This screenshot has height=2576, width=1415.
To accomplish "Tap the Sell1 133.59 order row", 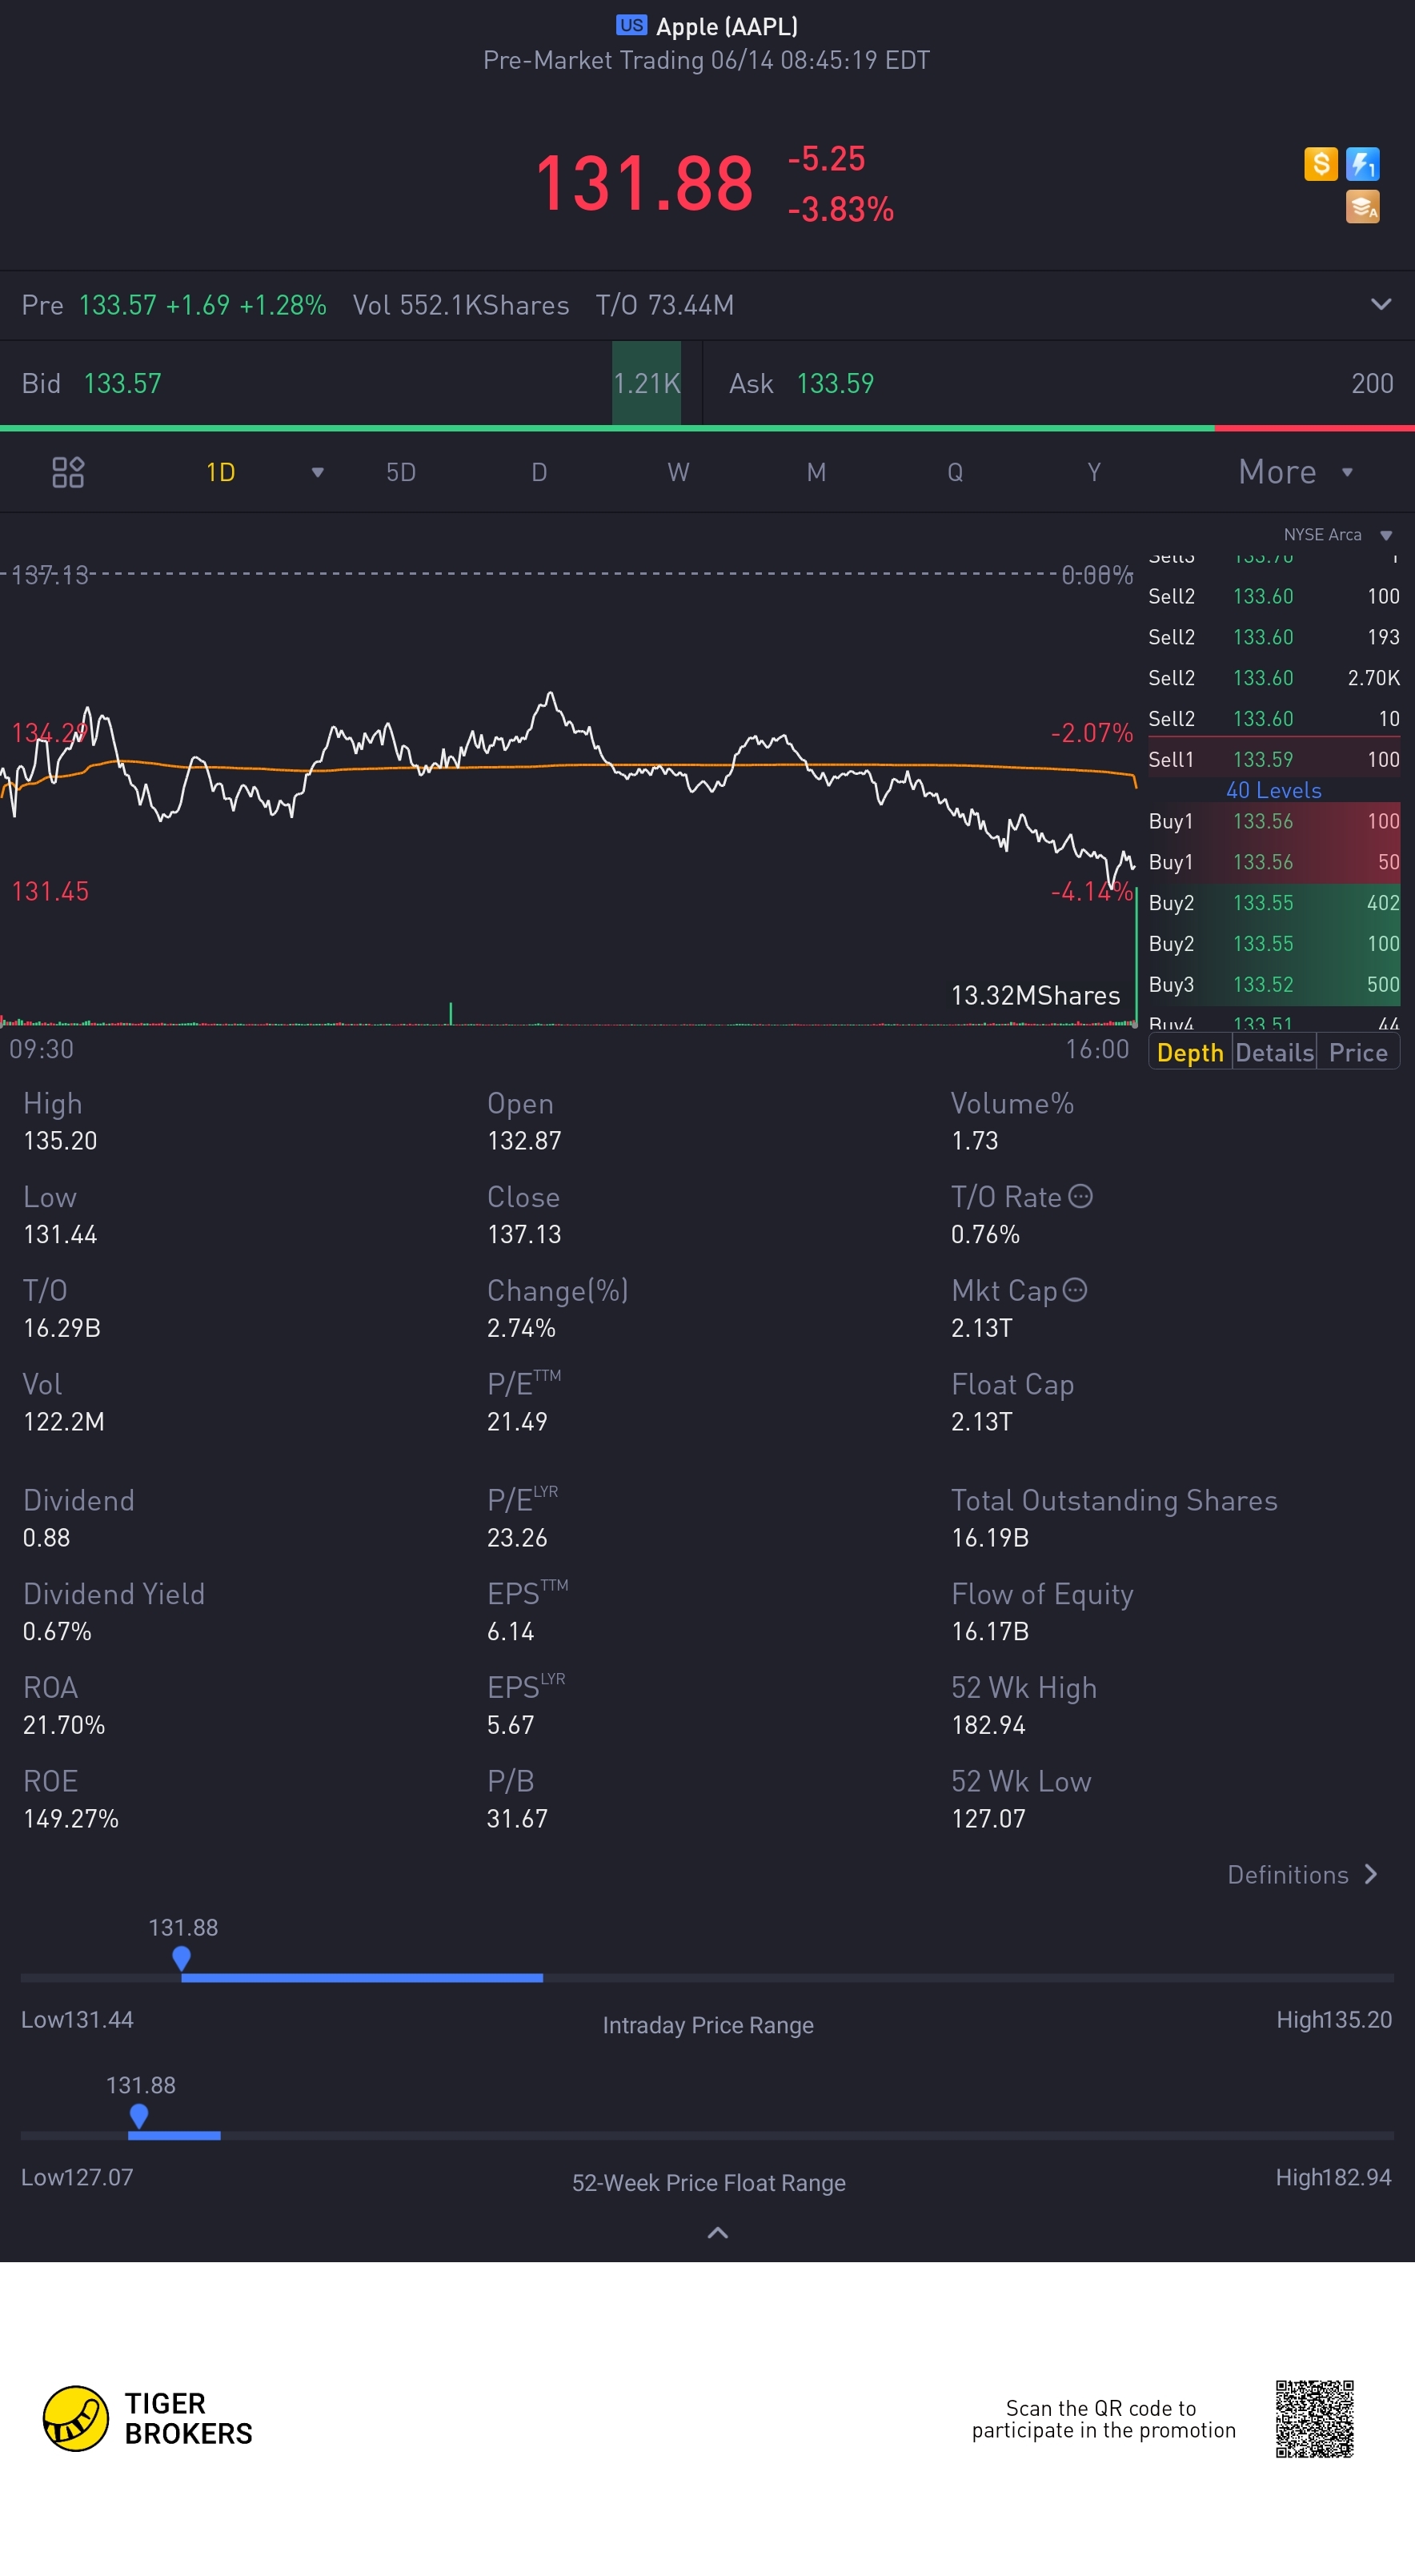I will (1273, 759).
